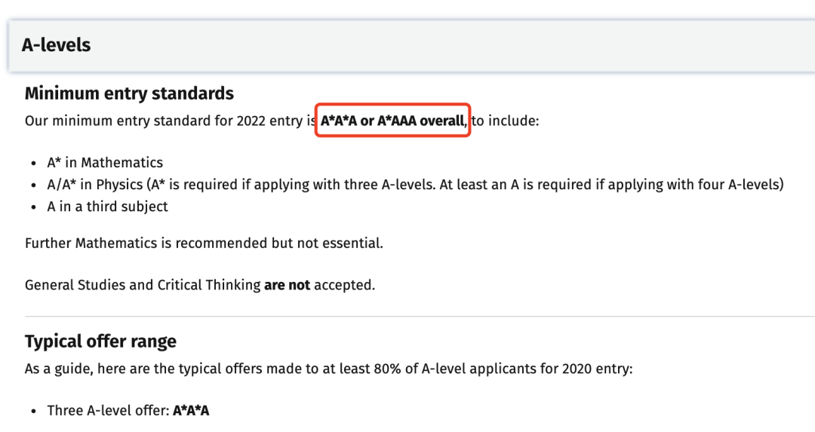Click the bullet dot before "A* in Mathematics"
The height and width of the screenshot is (432, 815).
tap(34, 164)
